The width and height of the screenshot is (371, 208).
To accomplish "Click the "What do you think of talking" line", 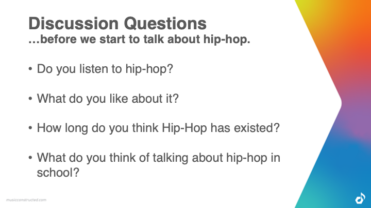I will [x=158, y=158].
